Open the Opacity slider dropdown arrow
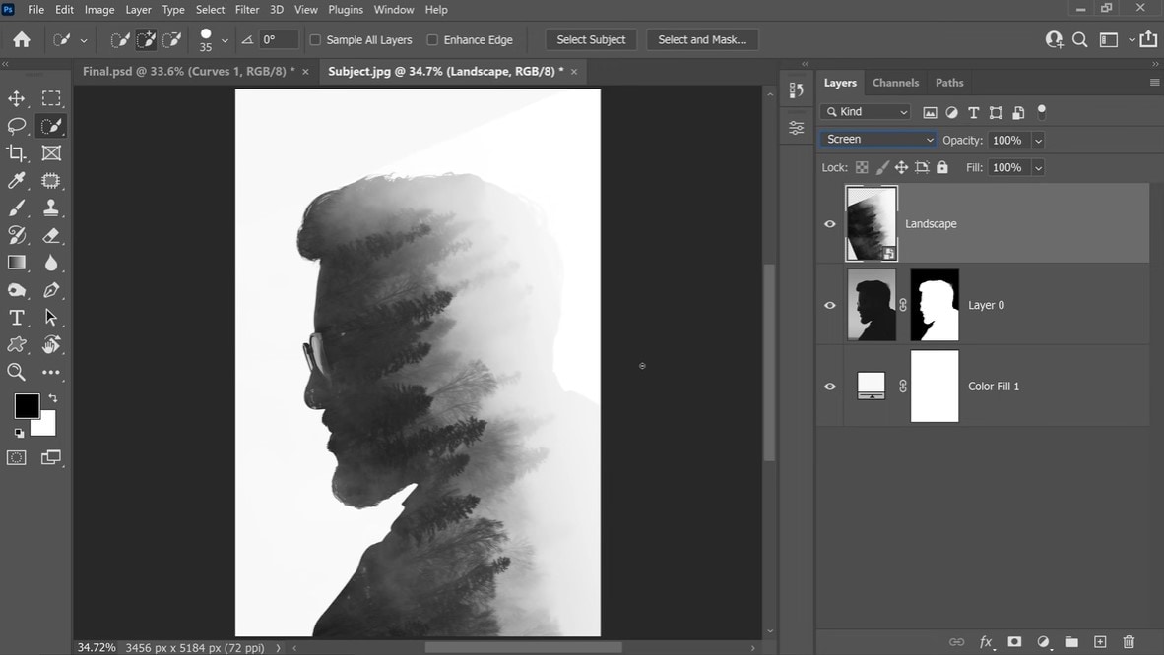1164x655 pixels. pos(1038,141)
